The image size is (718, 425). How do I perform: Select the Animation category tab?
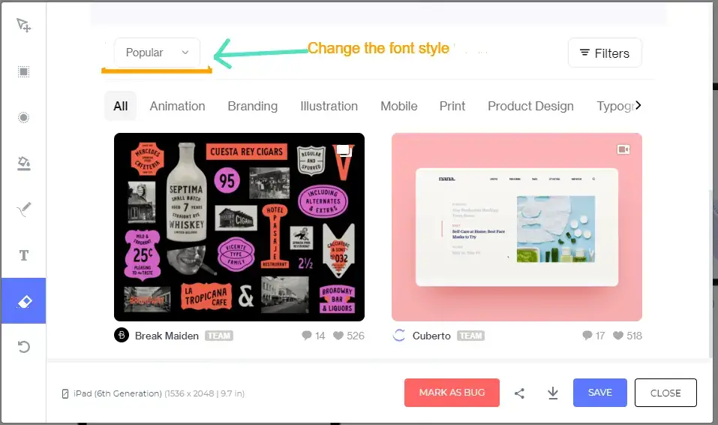click(177, 106)
